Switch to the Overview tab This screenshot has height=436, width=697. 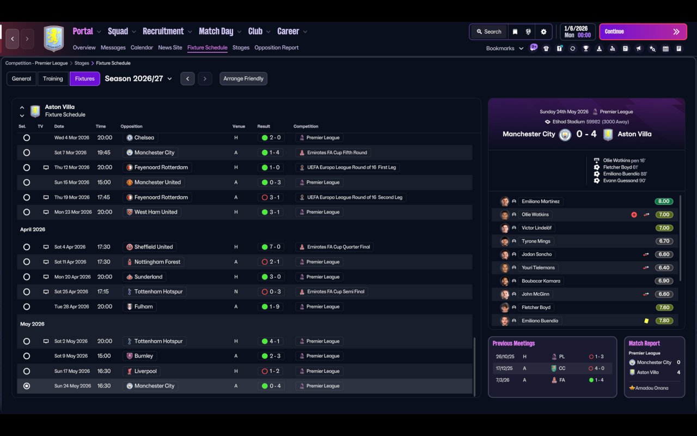point(84,47)
